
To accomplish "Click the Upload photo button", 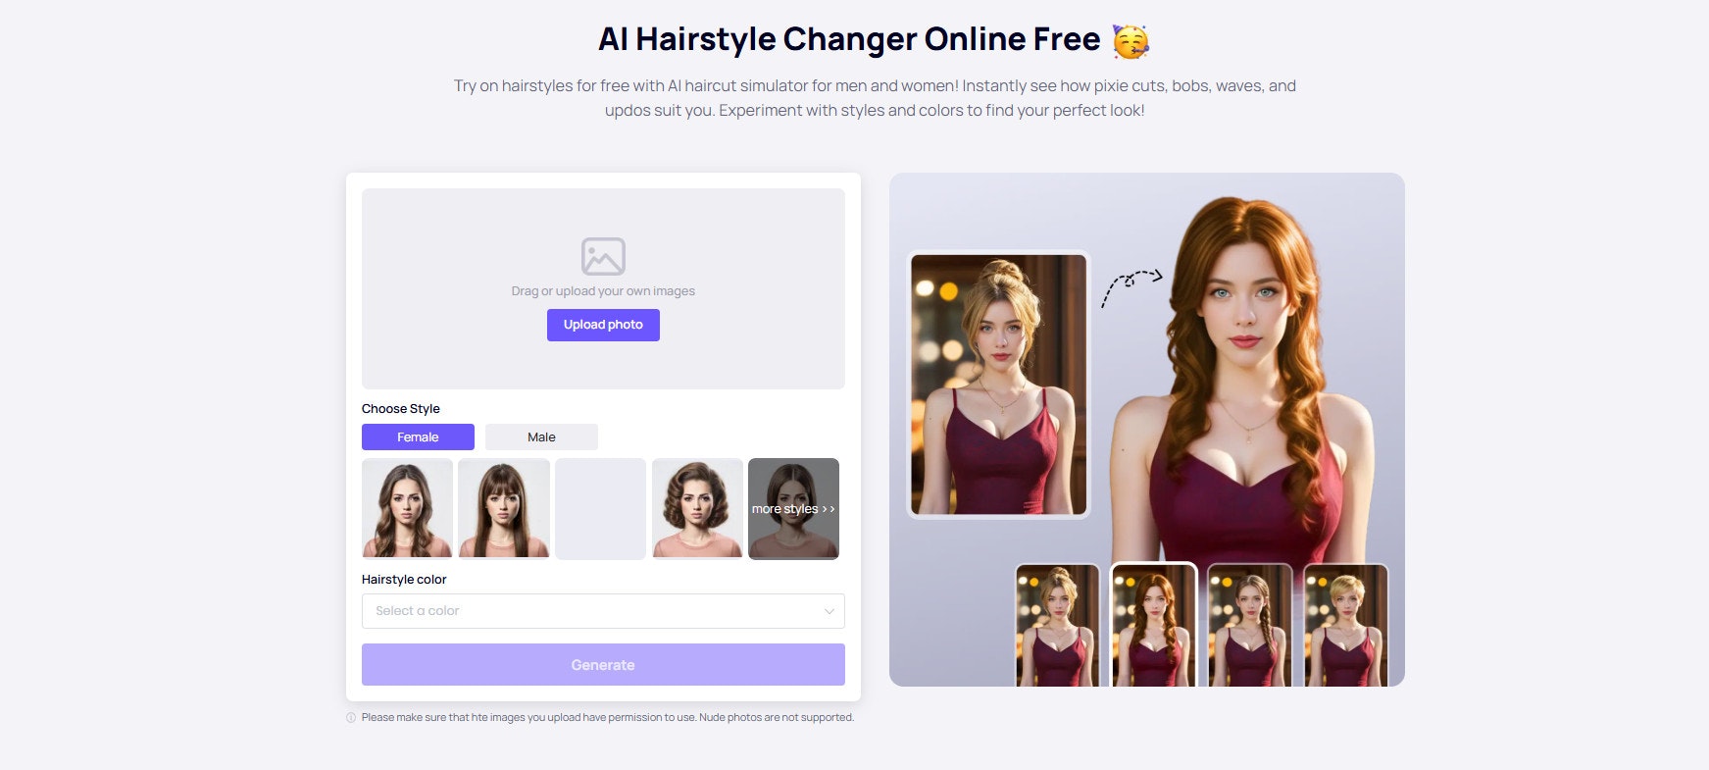I will 603,325.
